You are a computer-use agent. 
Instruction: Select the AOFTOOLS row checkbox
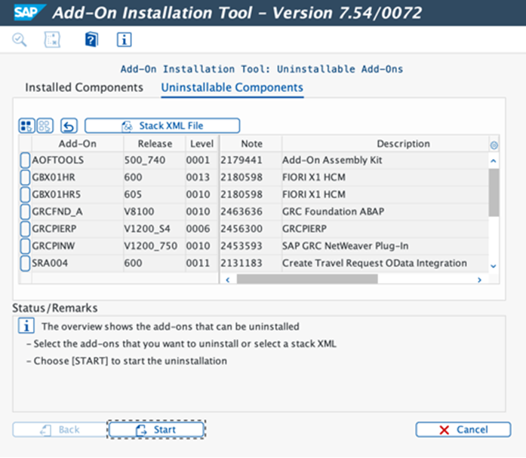click(x=25, y=160)
